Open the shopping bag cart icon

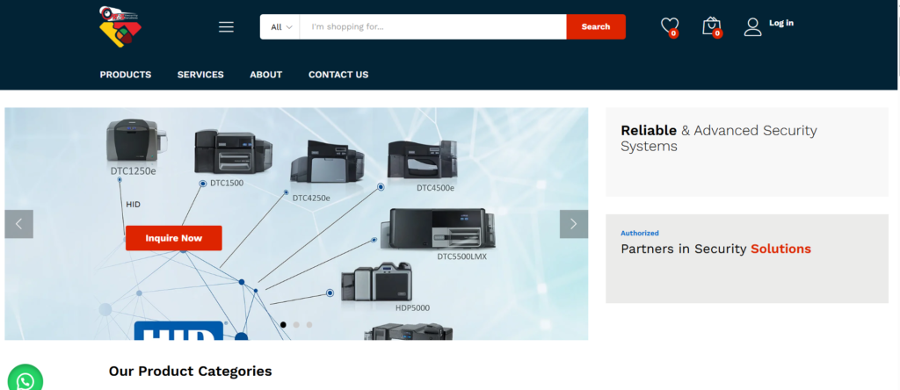(x=712, y=26)
